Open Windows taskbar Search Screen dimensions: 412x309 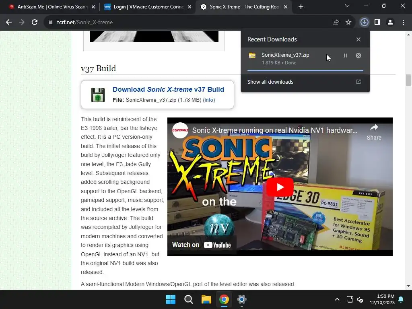click(x=188, y=299)
